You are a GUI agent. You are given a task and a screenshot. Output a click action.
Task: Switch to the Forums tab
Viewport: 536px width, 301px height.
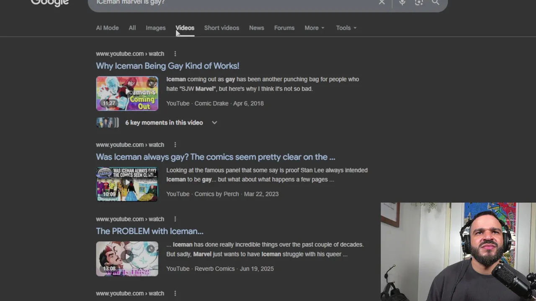[284, 28]
